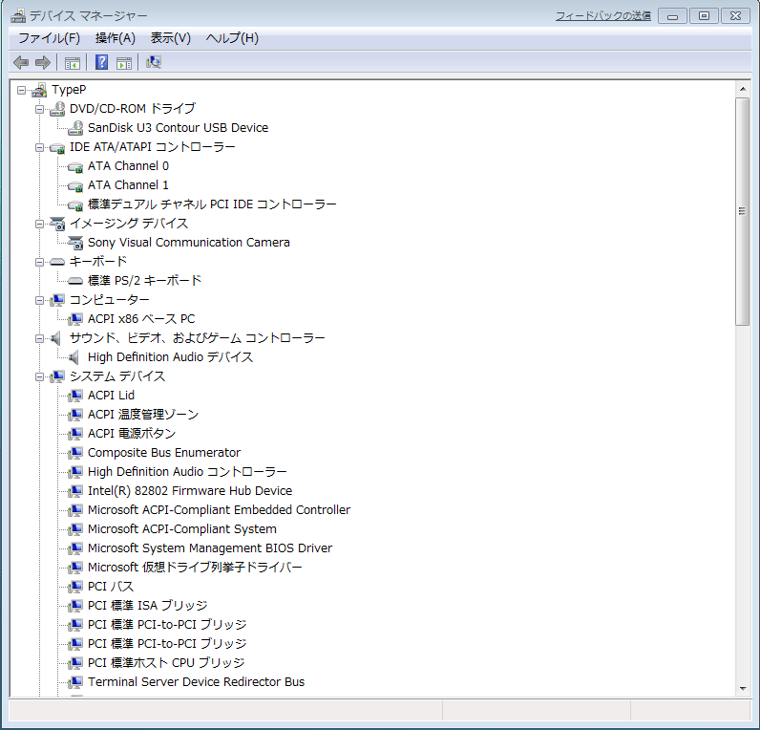Click the ATA Channel 0 icon

pos(75,167)
